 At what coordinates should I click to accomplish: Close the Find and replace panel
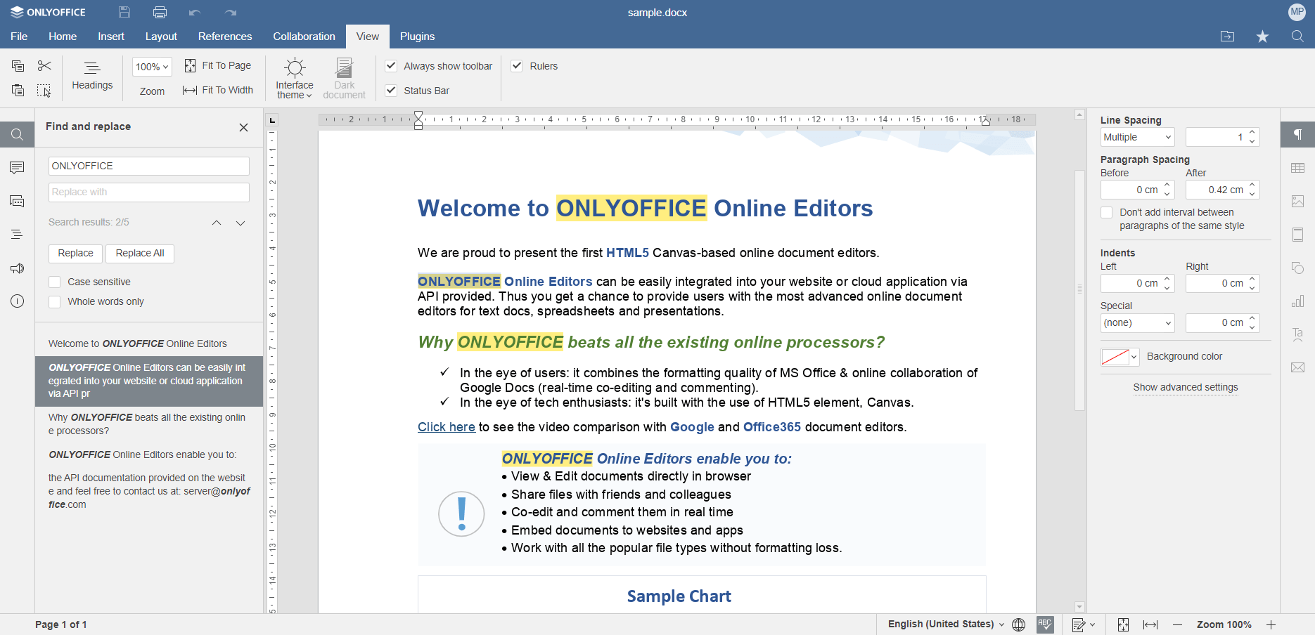[243, 127]
